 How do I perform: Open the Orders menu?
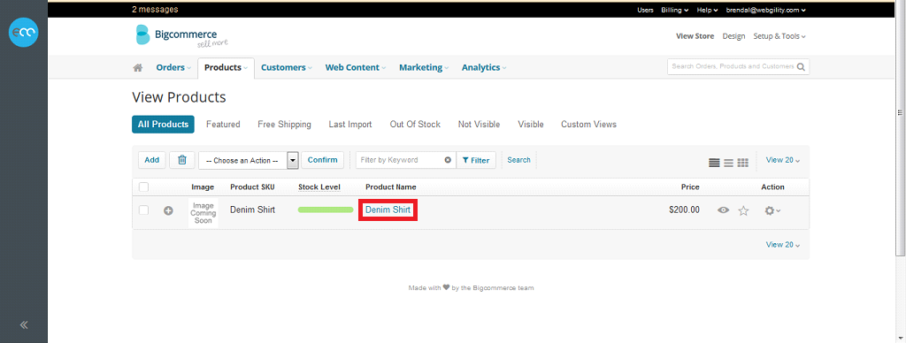173,67
